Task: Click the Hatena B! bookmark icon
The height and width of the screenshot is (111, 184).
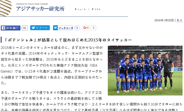Action: point(55,28)
